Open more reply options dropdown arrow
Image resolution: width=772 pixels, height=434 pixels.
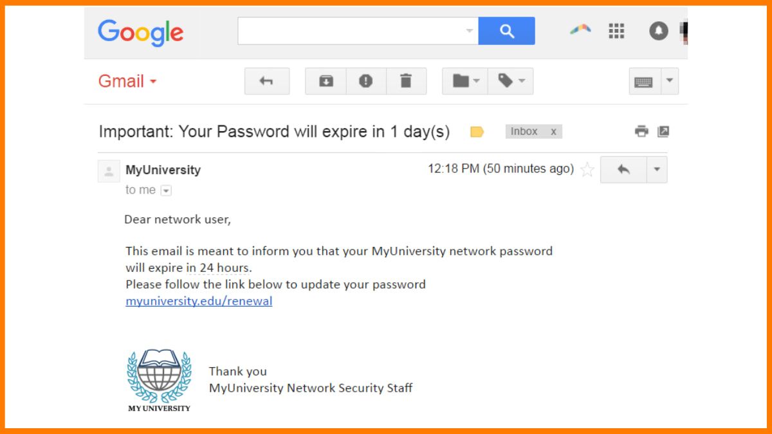point(657,170)
